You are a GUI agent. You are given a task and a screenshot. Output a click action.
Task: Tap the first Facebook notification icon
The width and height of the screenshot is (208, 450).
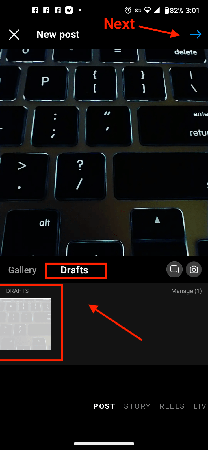[x=35, y=11]
